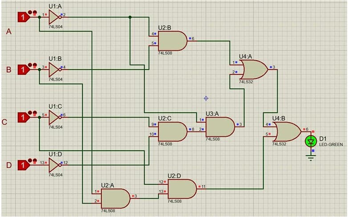This screenshot has width=348, height=217.
Task: Click the wire junction dot on input C
Action: (40, 117)
